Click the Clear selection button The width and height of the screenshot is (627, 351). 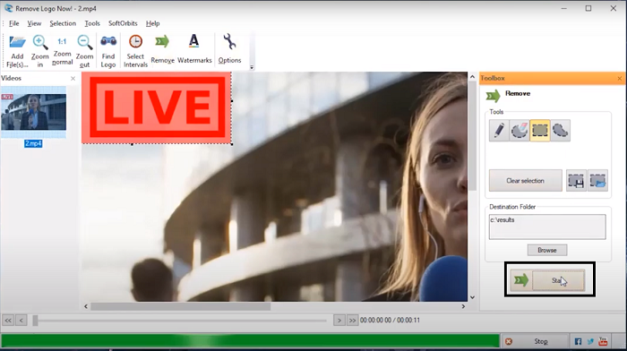click(526, 181)
